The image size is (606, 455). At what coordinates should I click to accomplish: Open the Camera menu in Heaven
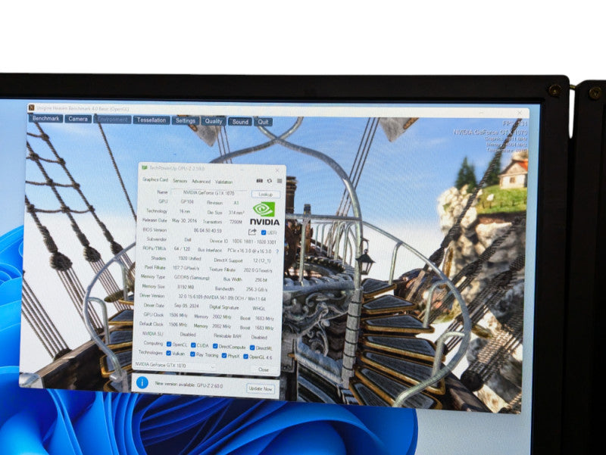pos(78,119)
